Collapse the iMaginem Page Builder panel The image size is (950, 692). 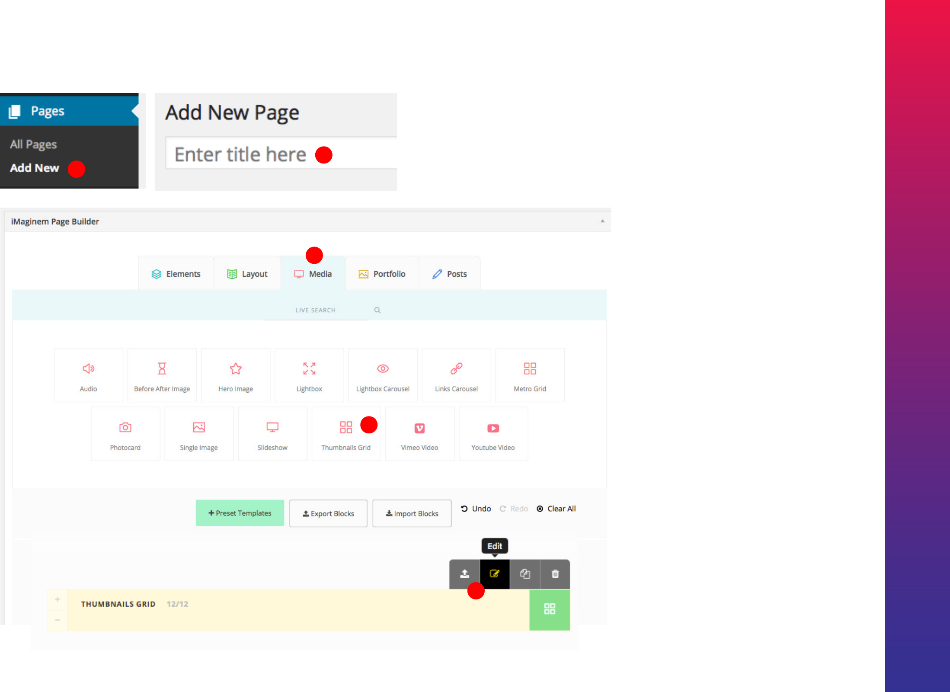pyautogui.click(x=602, y=221)
